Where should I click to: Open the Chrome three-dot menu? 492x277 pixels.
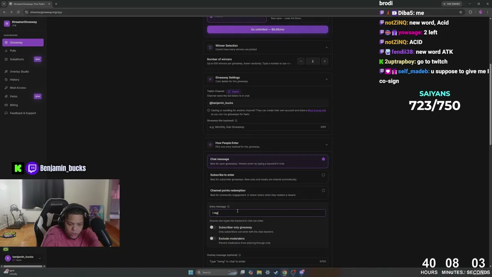487,12
